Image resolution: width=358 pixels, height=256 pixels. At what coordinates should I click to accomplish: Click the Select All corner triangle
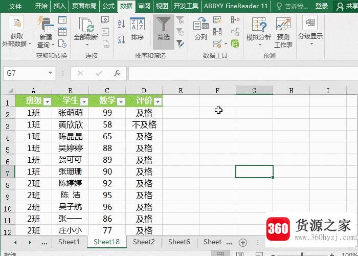(x=10, y=90)
